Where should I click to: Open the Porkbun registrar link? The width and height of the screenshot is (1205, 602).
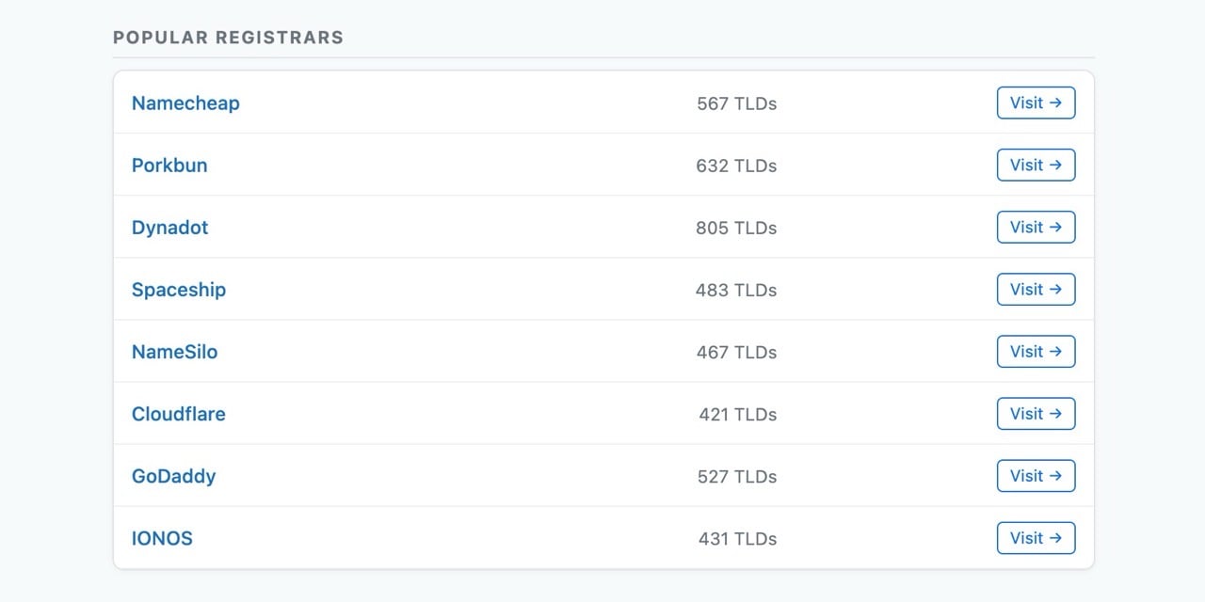(169, 166)
